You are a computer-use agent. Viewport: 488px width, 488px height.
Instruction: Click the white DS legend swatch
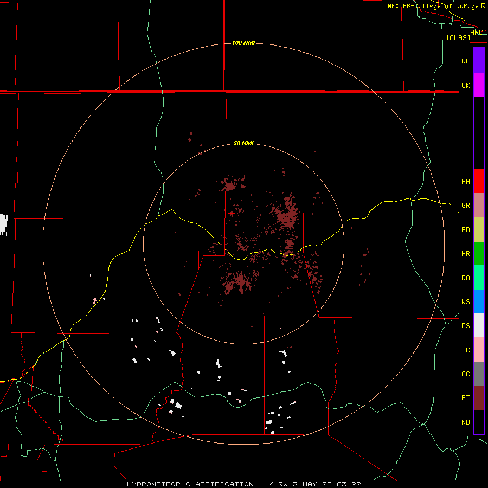[x=479, y=325]
